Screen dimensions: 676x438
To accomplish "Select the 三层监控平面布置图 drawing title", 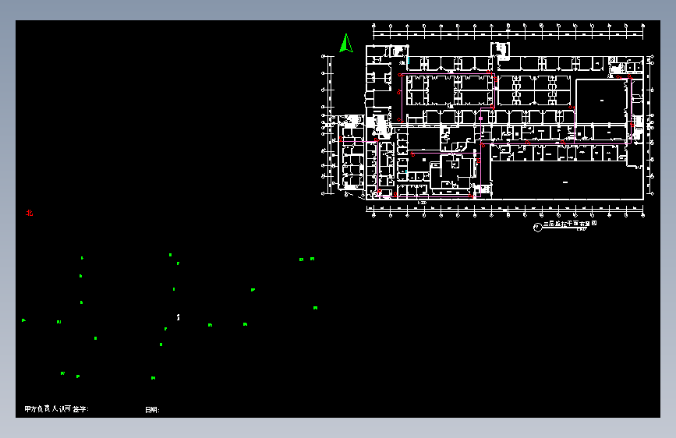I will [570, 224].
